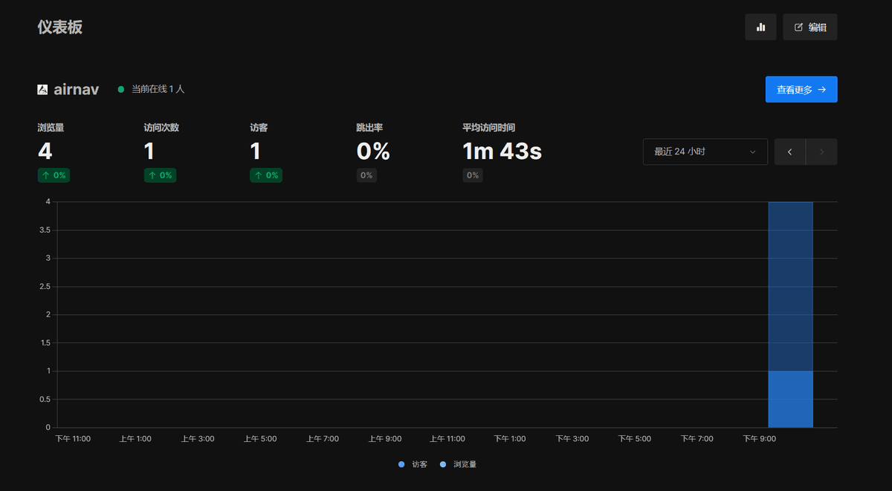Click the 查看更多 button
The image size is (892, 491).
(801, 89)
